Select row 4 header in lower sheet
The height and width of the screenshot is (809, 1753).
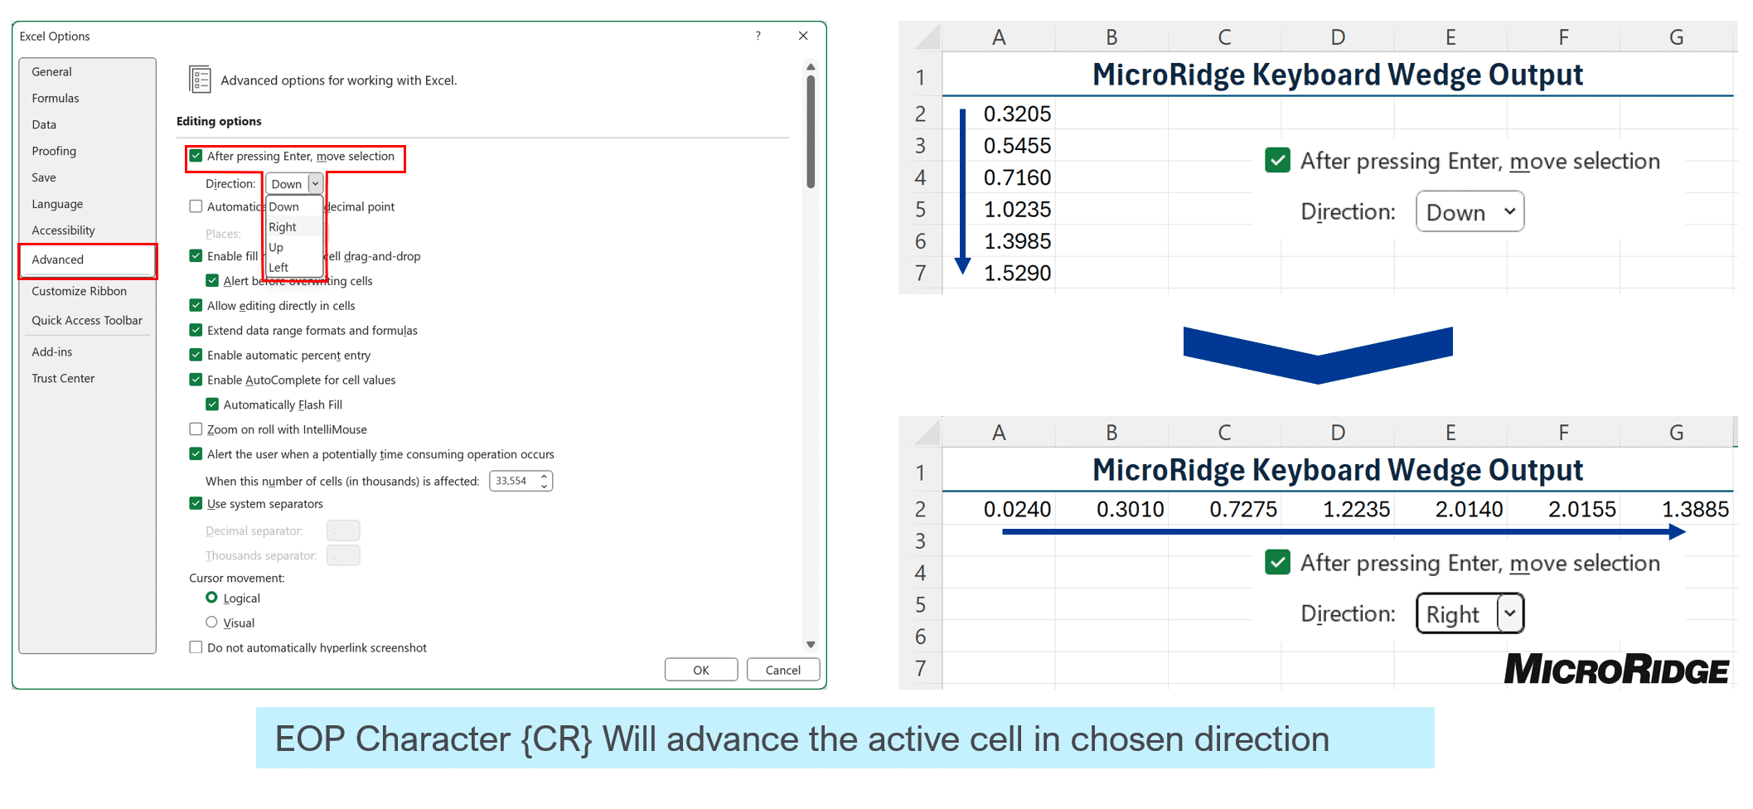(x=920, y=573)
